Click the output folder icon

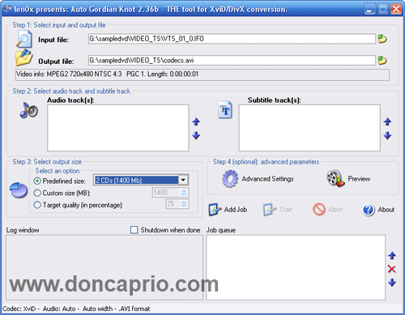pyautogui.click(x=24, y=57)
